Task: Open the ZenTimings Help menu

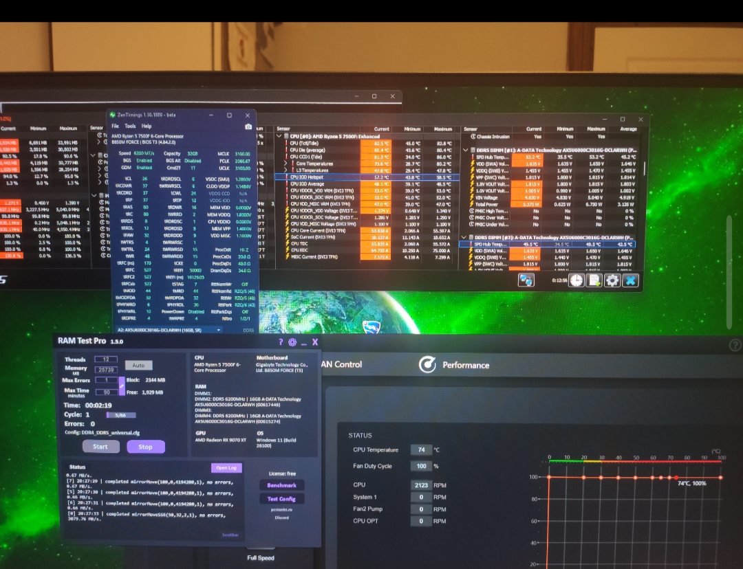Action: coord(147,126)
